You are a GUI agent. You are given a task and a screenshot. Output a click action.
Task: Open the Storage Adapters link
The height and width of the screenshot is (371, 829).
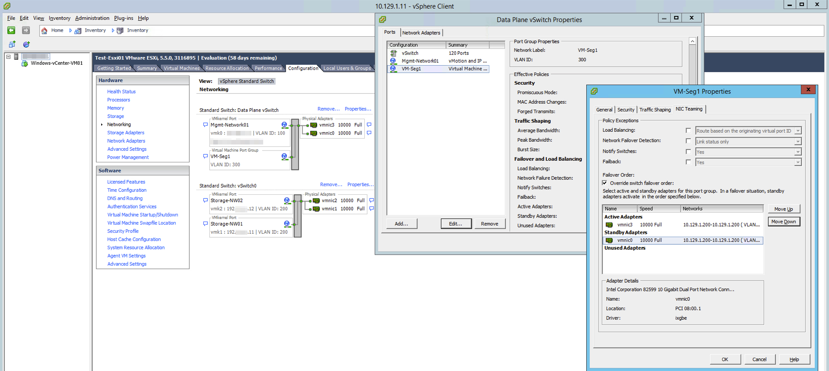(126, 133)
